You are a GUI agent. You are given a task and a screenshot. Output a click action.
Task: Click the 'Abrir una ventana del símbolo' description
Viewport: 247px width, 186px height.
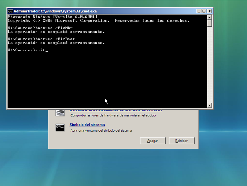click(100, 131)
